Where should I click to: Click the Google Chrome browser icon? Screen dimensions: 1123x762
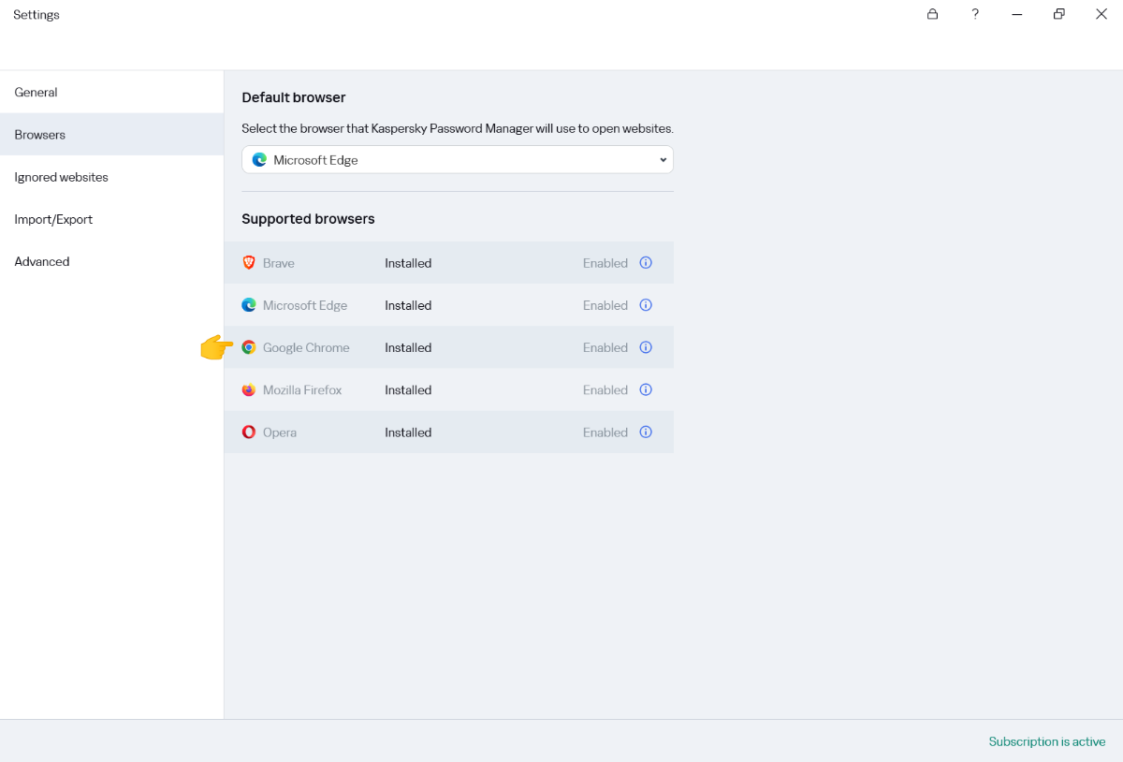pyautogui.click(x=249, y=347)
